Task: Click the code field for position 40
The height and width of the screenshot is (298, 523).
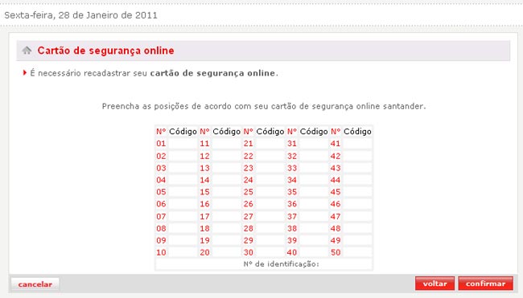Action: coord(314,252)
